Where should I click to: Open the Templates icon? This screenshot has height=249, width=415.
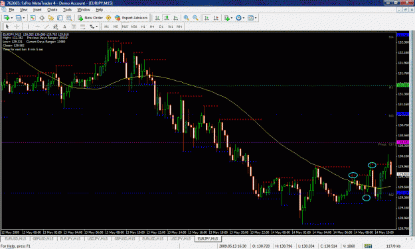tap(250, 18)
